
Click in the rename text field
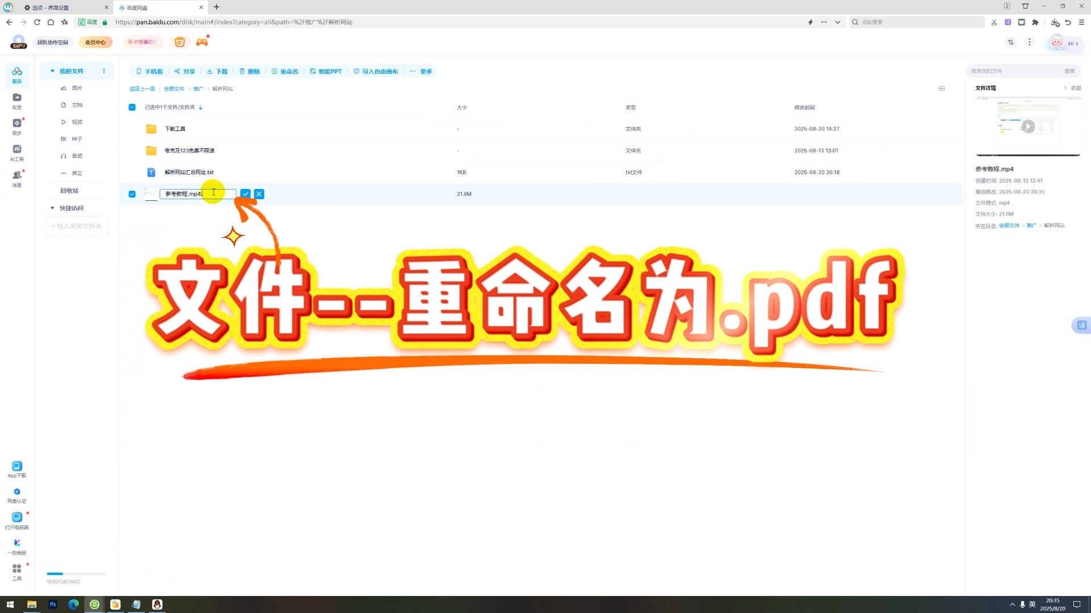pyautogui.click(x=193, y=194)
